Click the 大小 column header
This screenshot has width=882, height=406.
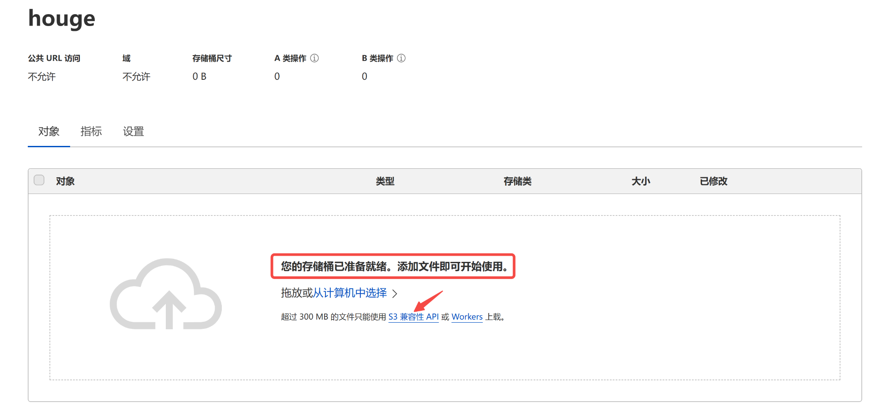641,181
